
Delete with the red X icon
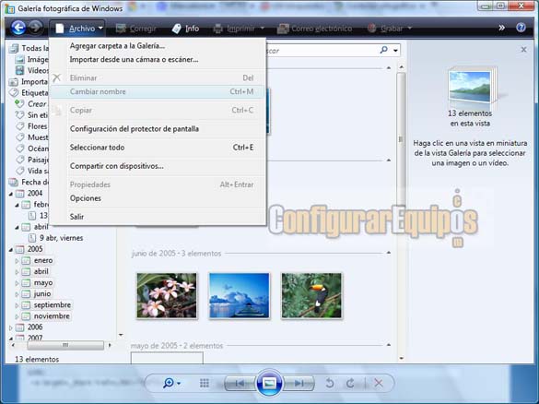(379, 383)
